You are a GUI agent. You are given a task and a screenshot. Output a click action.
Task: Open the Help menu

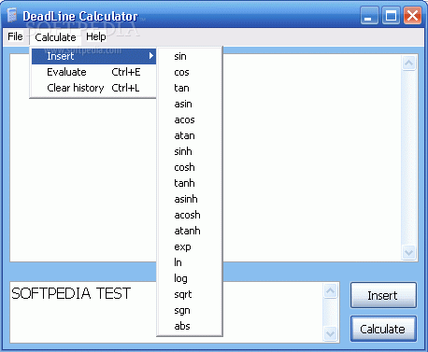coord(96,36)
